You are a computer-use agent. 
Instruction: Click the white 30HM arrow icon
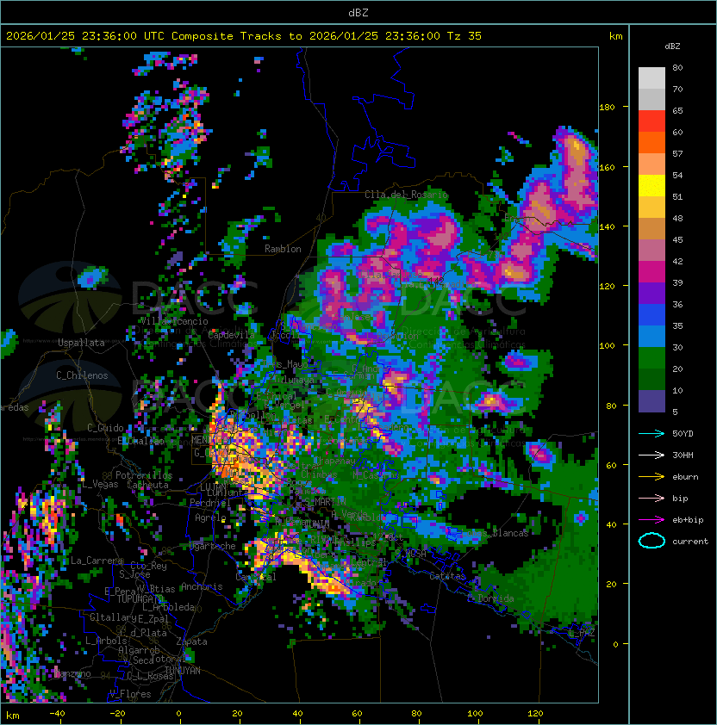coord(652,455)
